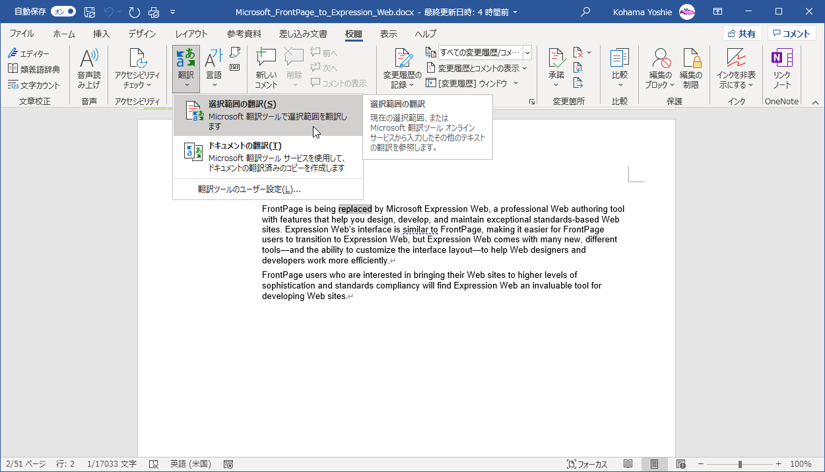Switch to the 表示 ribbon tab
Screen dimensions: 825x472
tap(388, 34)
